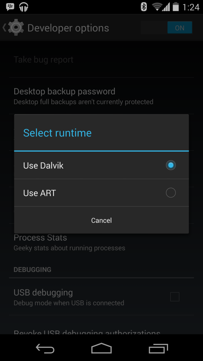Viewport: 203px width, 361px height.
Task: Open the BBM notification icon
Action: (10, 7)
